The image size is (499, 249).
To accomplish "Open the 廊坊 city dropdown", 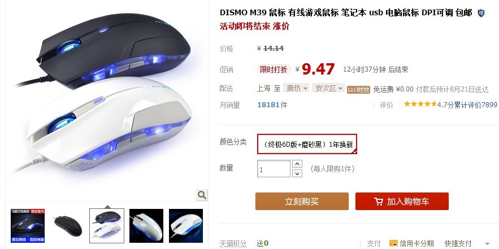I will [297, 88].
